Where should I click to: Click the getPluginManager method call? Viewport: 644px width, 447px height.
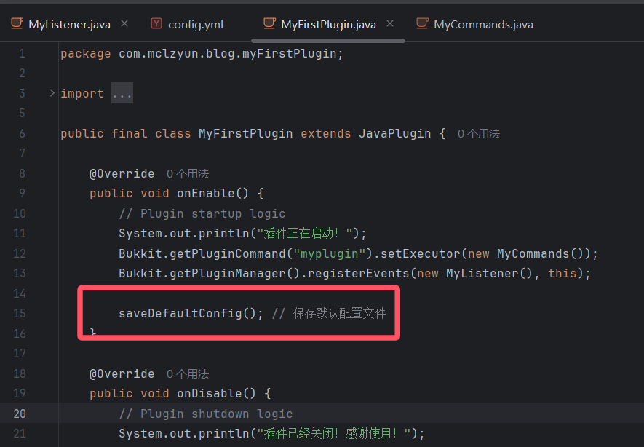coord(227,273)
